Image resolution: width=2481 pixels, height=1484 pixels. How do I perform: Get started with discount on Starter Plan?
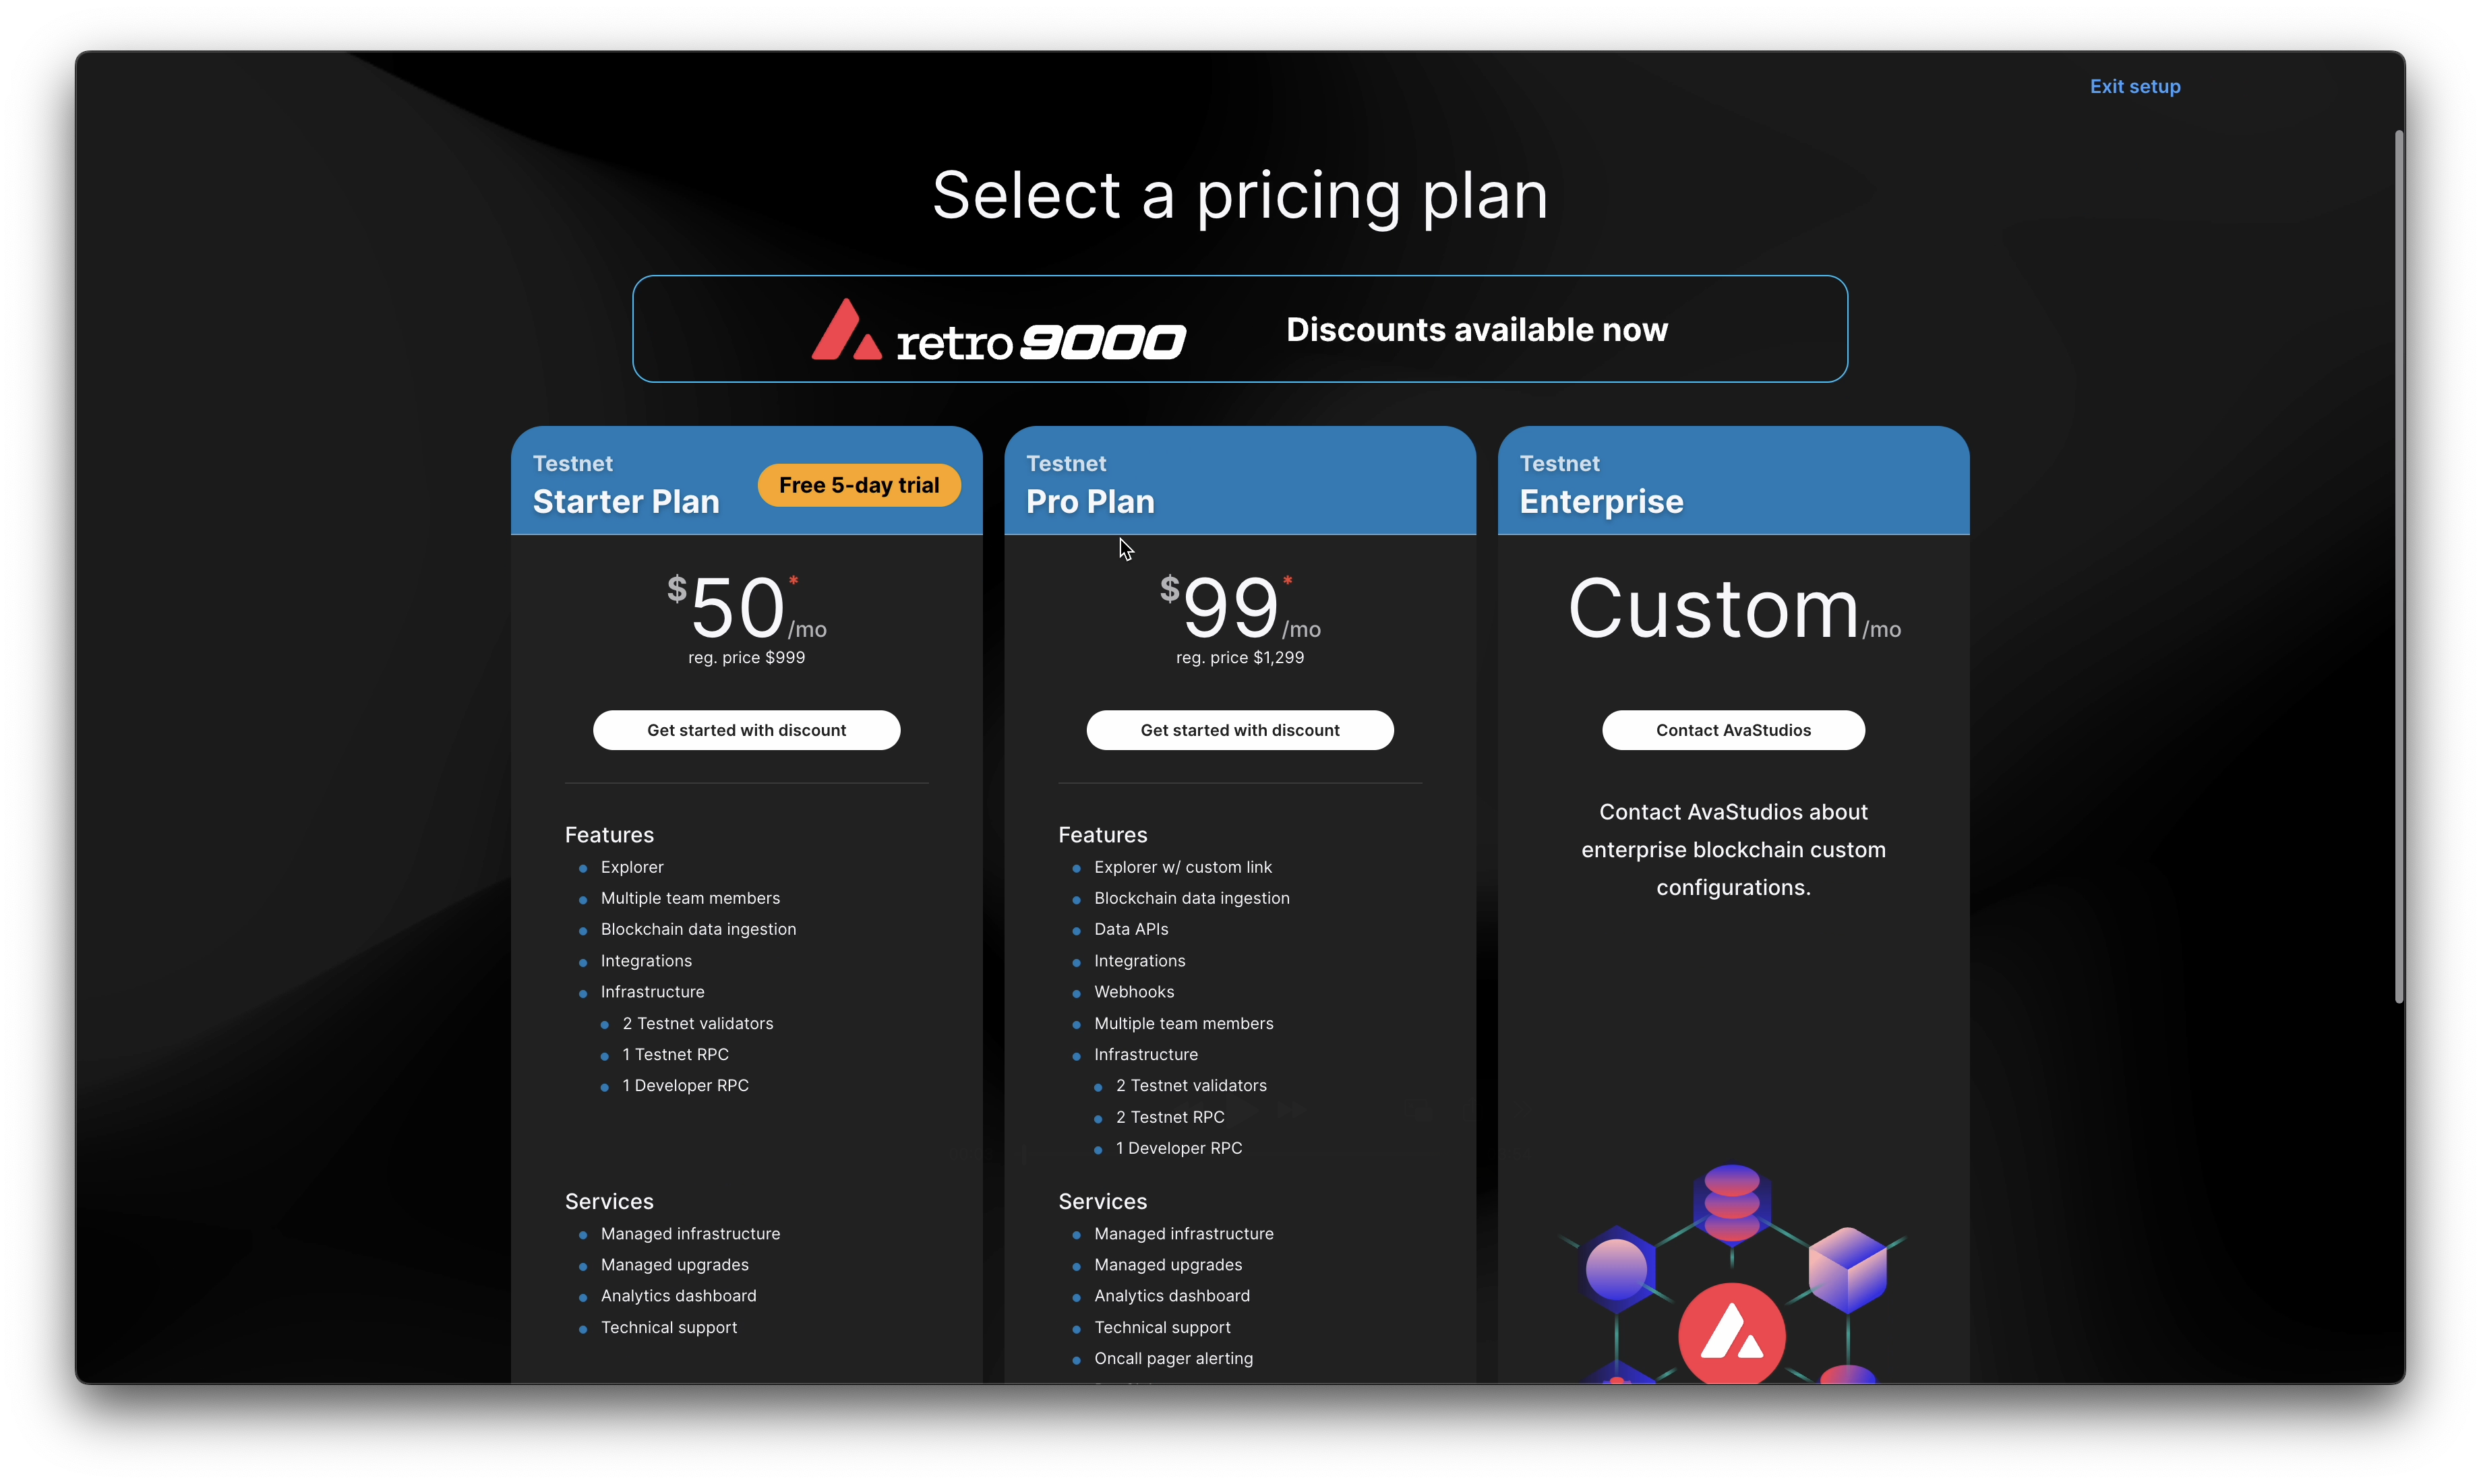tap(746, 730)
